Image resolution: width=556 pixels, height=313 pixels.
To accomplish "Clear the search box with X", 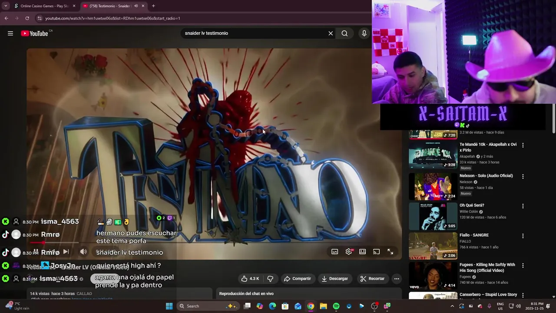I will (331, 33).
